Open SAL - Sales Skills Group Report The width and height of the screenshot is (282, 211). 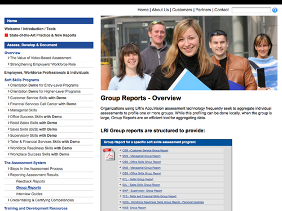tap(141, 185)
